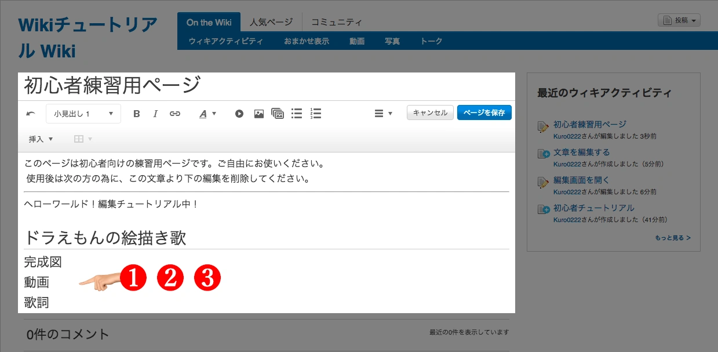718x352 pixels.
Task: Apply bulleted list formatting
Action: [x=297, y=114]
